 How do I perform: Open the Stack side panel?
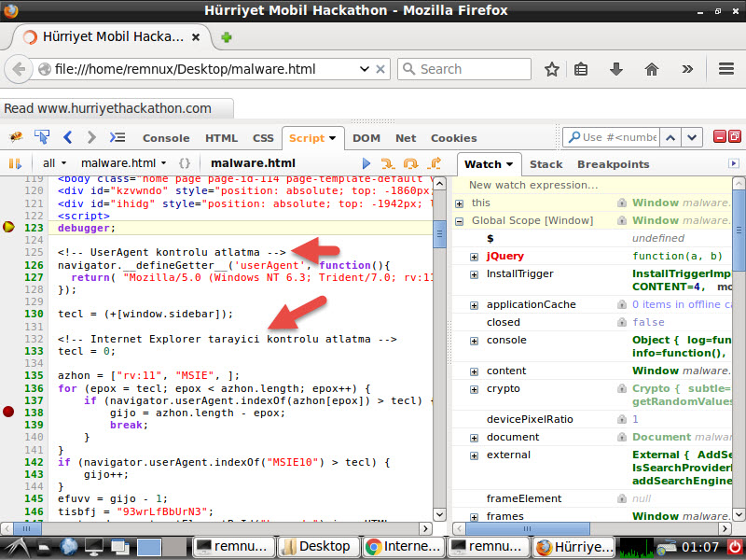pyautogui.click(x=546, y=164)
